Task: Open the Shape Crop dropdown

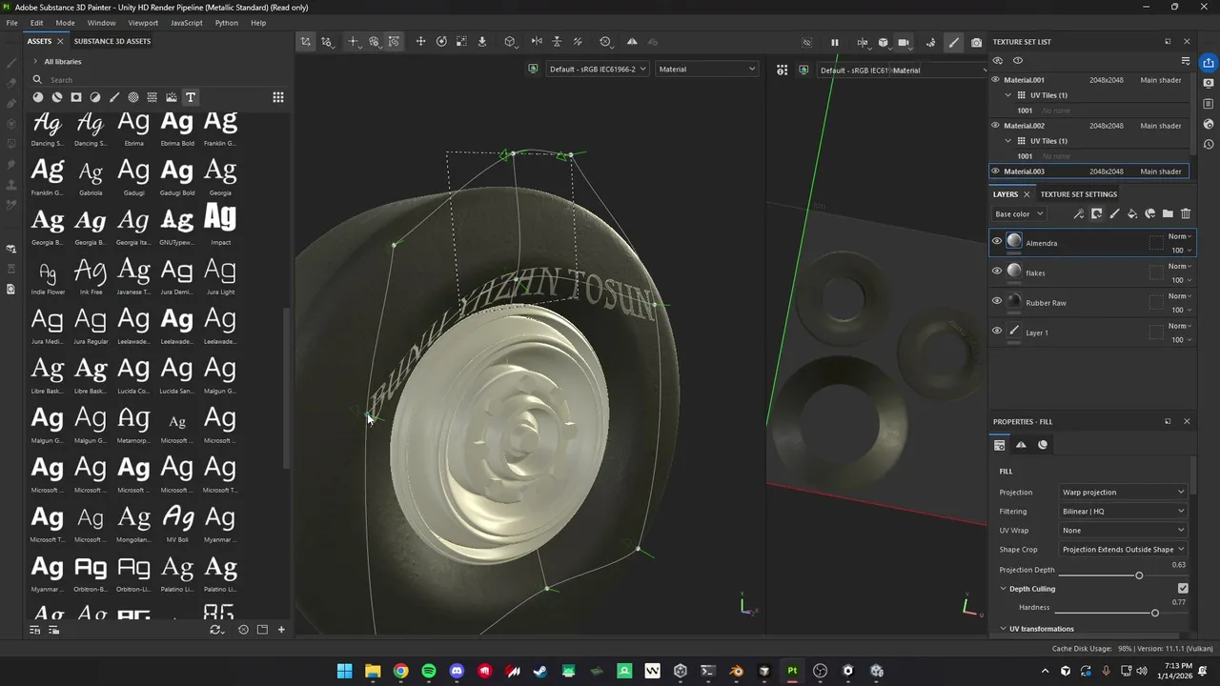Action: click(1123, 550)
